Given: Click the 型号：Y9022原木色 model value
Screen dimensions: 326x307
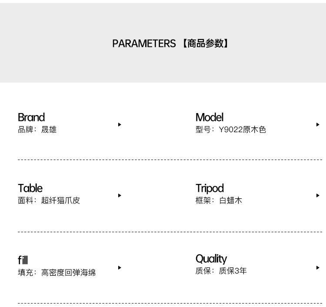Looking at the screenshot, I should (x=231, y=130).
